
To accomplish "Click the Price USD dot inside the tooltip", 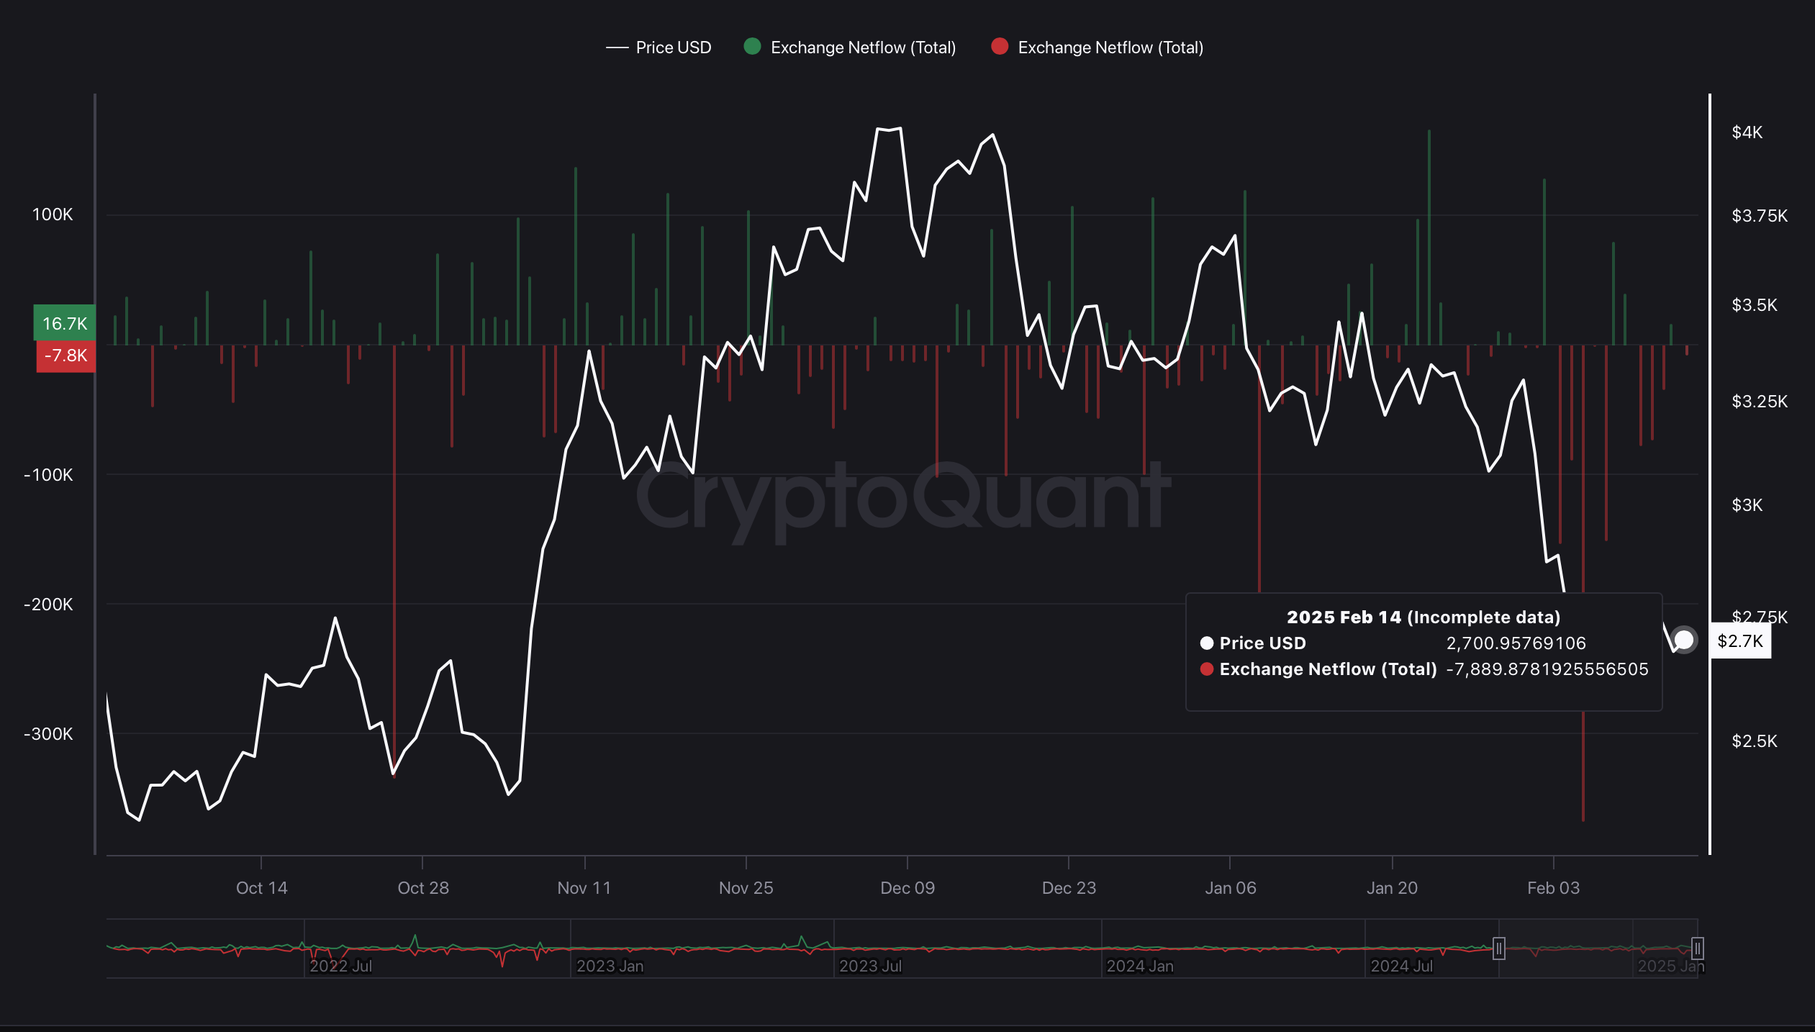I will point(1208,643).
